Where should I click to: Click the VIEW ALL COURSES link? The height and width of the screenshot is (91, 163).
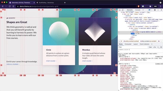[13, 64]
